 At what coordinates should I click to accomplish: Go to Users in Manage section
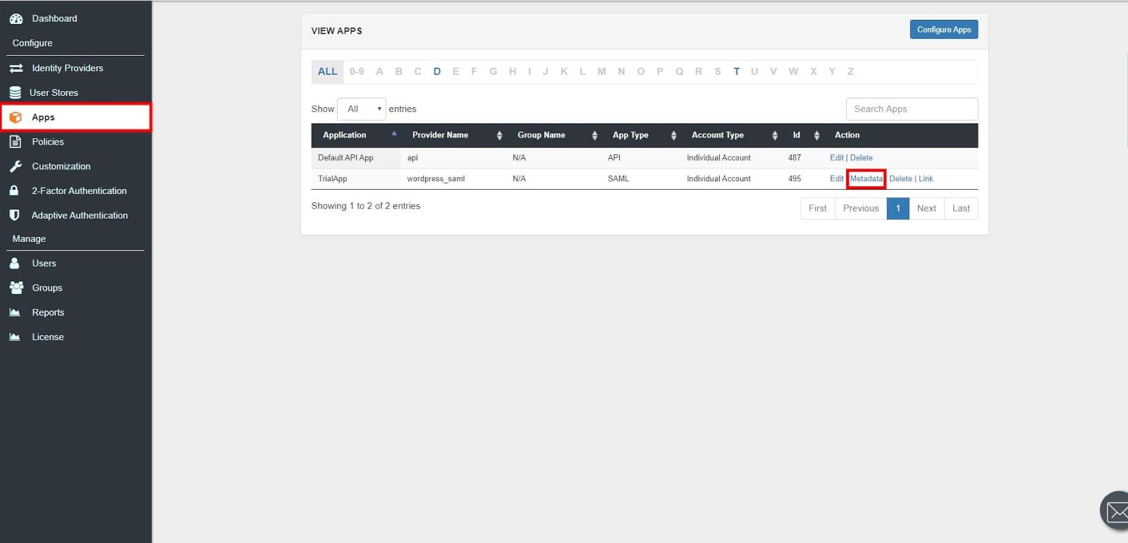[44, 263]
